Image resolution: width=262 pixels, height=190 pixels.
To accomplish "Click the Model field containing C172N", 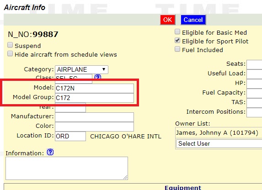I will click(94, 88).
